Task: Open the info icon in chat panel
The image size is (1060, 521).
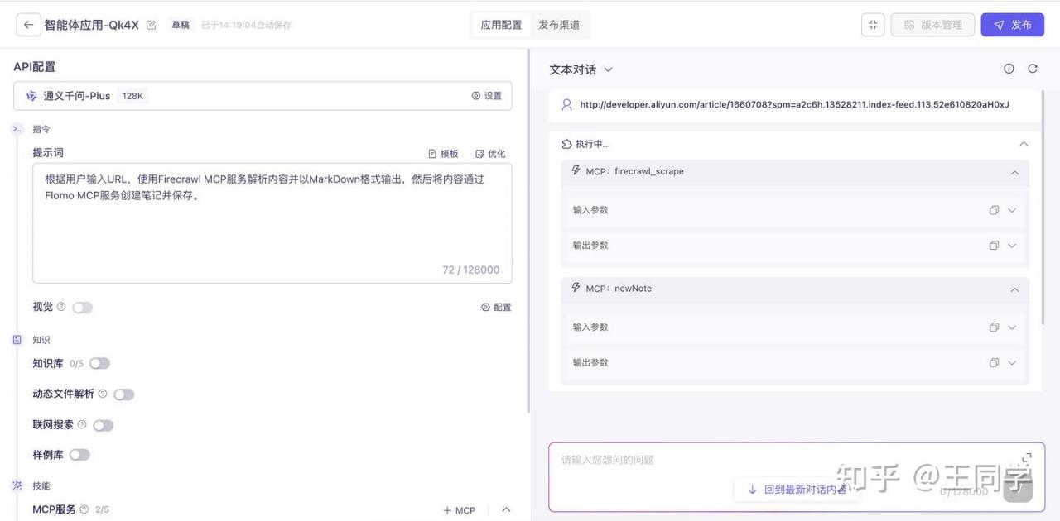Action: click(x=1009, y=69)
